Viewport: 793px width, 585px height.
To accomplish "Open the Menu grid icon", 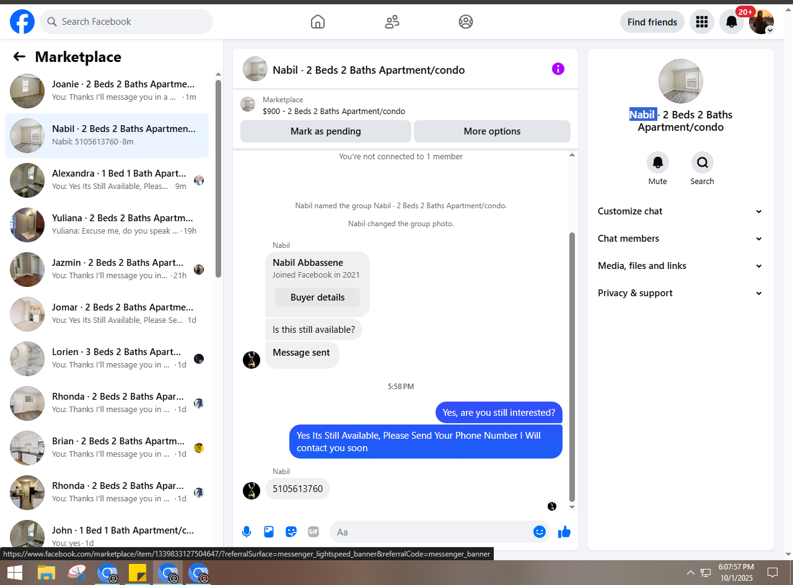I will click(702, 22).
